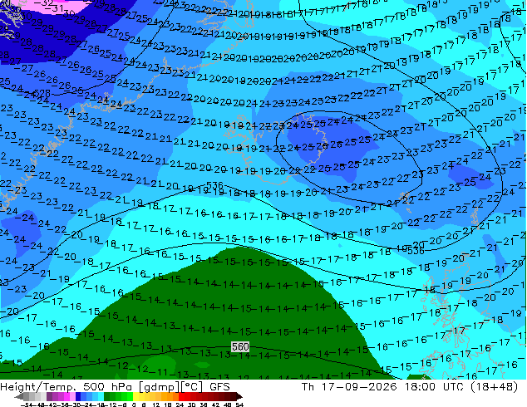
Task: Click the date 17-09-2026 in the footer
Action: (x=359, y=387)
